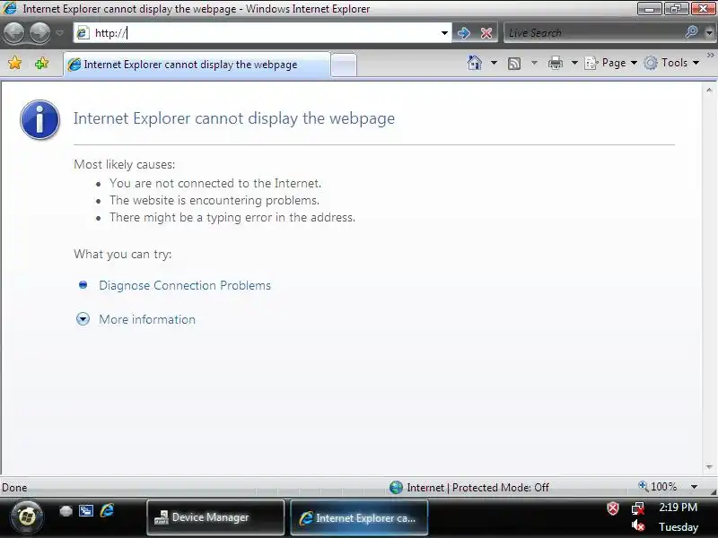The height and width of the screenshot is (538, 718).
Task: Click the address bar page icon
Action: click(83, 33)
